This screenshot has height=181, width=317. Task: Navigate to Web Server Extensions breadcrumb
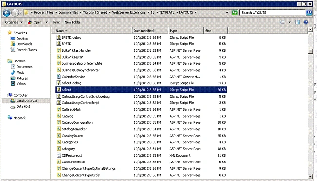129,12
